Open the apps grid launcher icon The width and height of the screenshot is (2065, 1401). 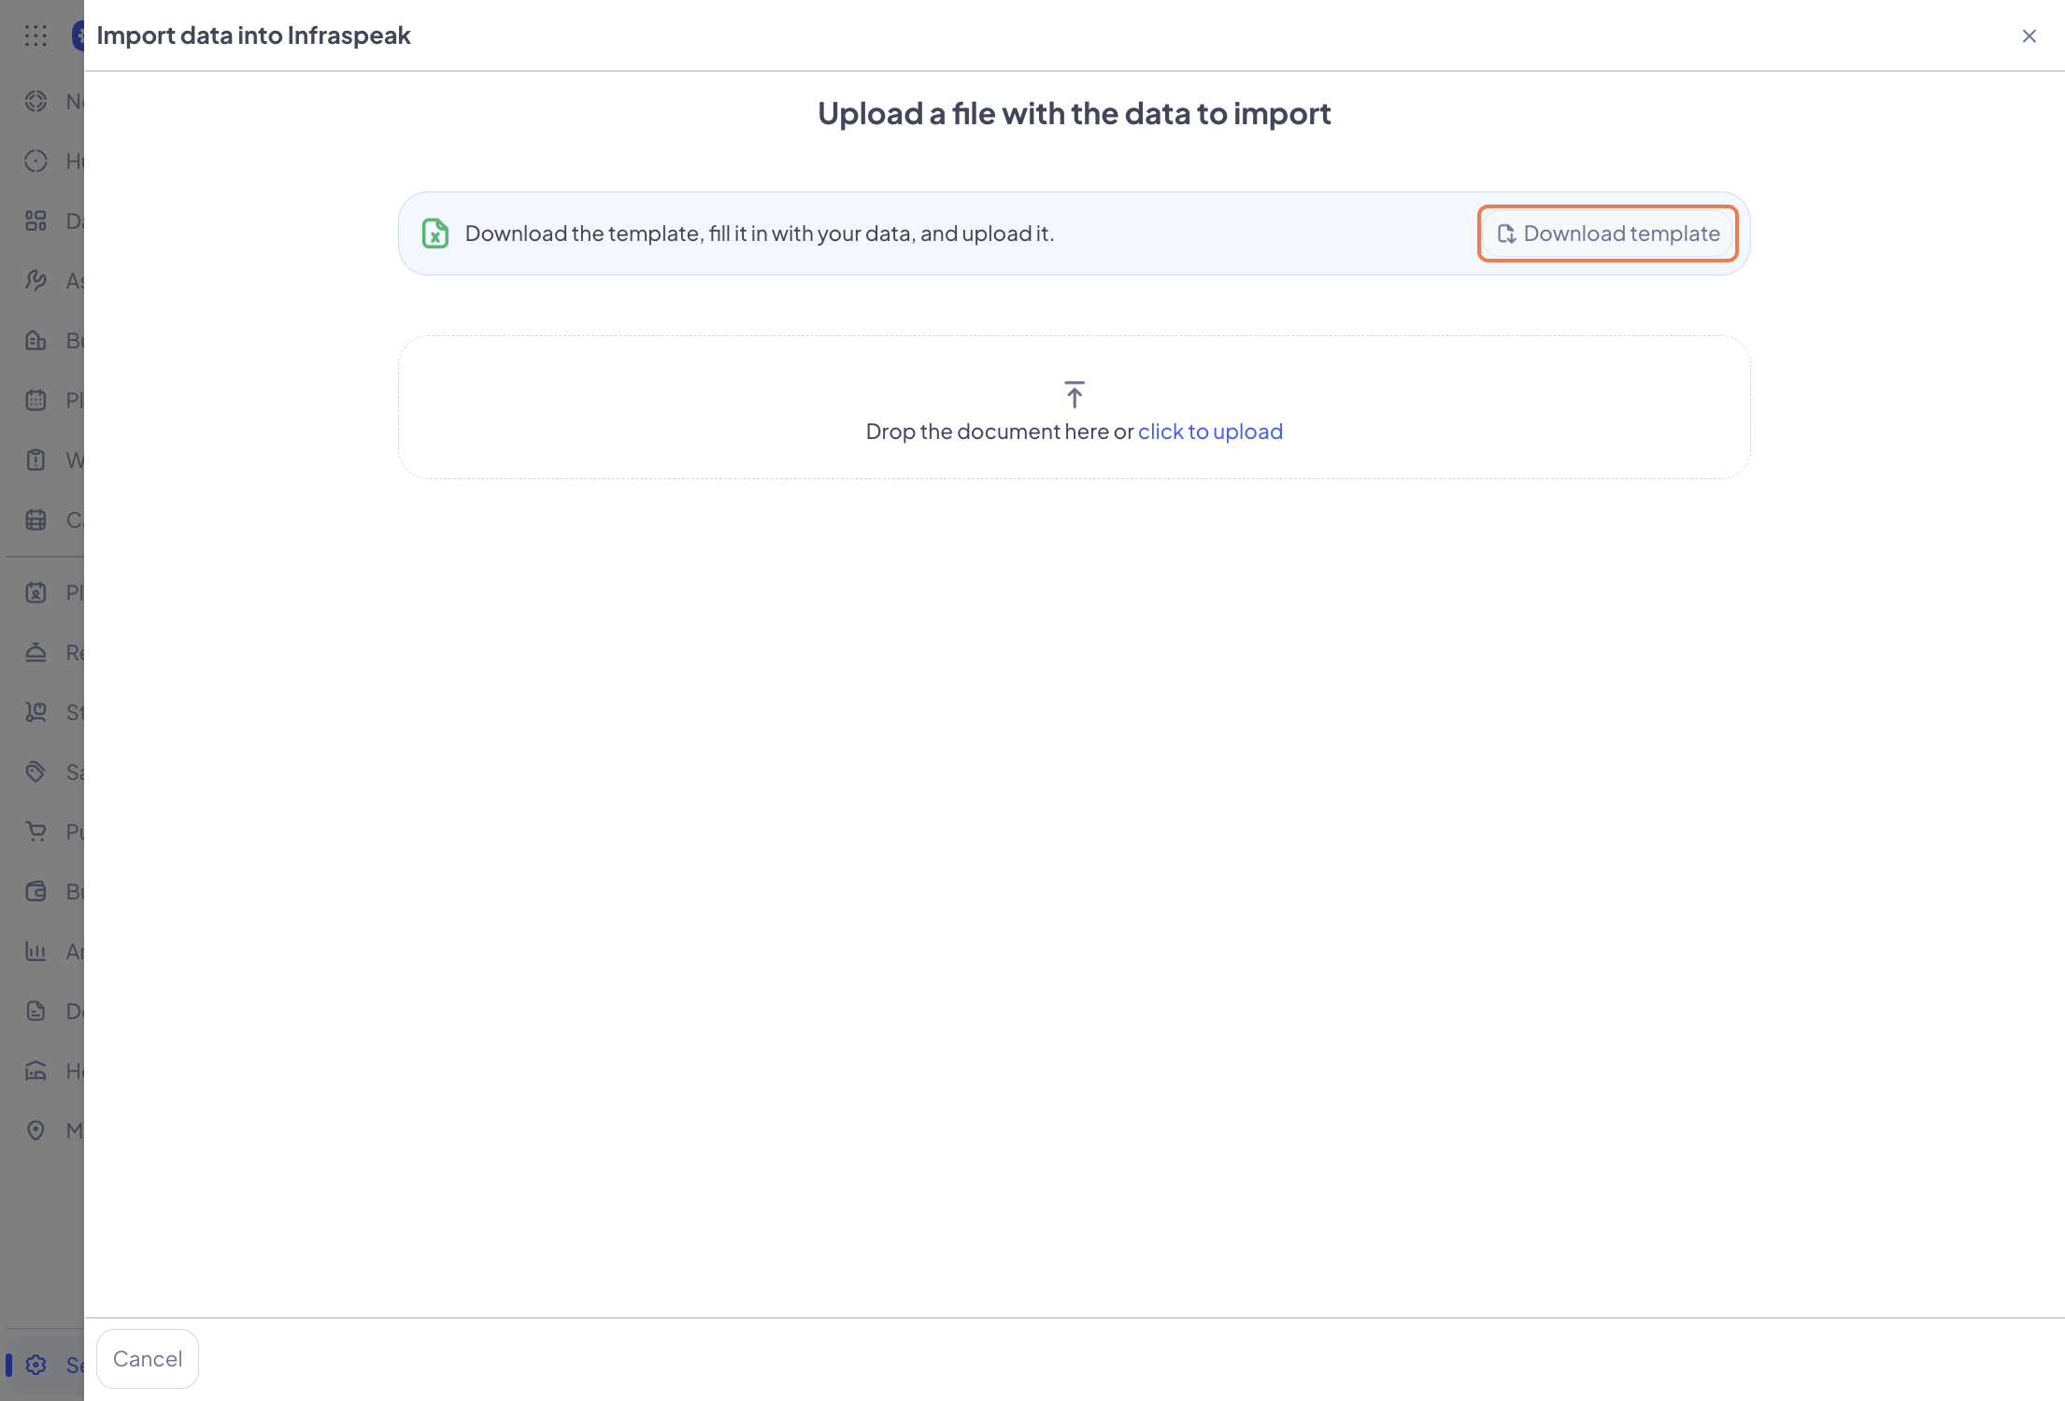click(36, 35)
